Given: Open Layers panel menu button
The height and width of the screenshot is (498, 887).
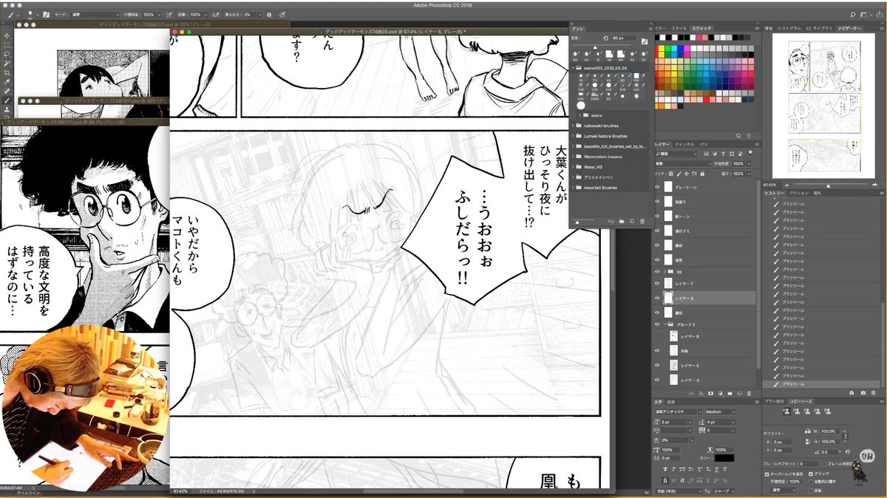Looking at the screenshot, I should click(757, 144).
